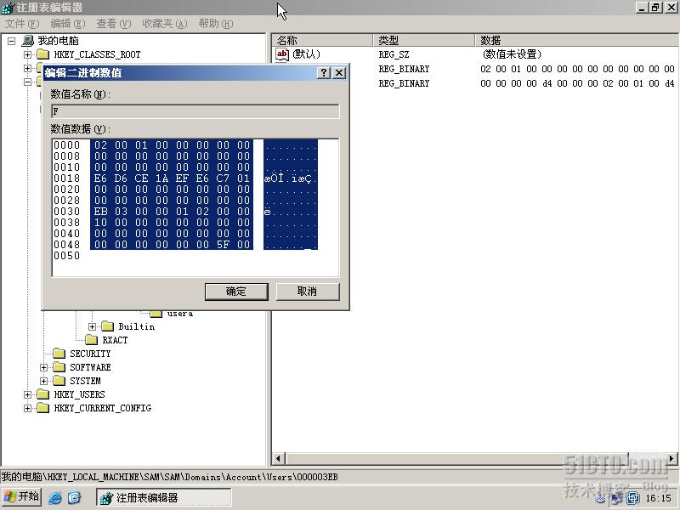Expand the SOFTWARE key
680x510 pixels.
tap(44, 367)
